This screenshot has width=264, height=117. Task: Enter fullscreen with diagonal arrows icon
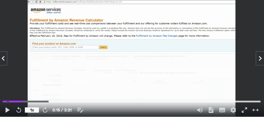pyautogui.click(x=244, y=110)
